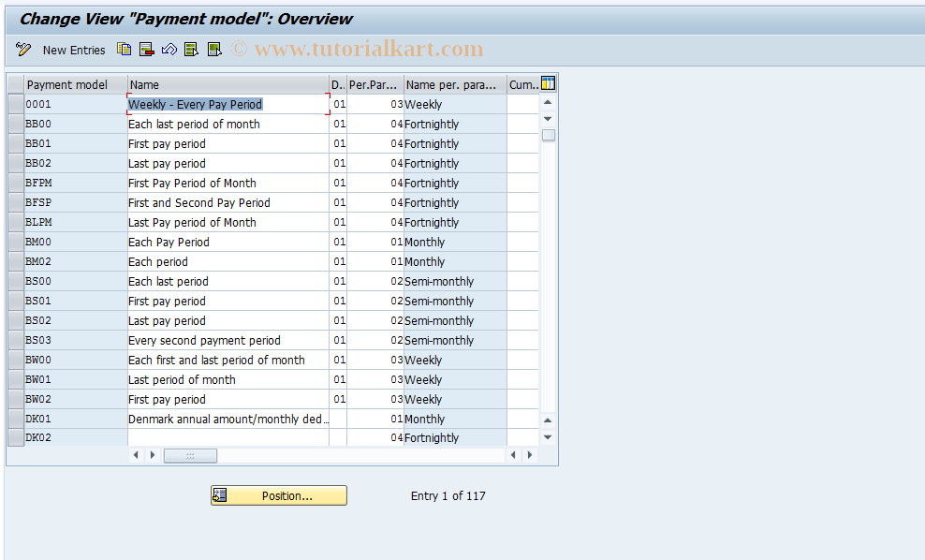Click the Cum. cell in row 0001
Screen dimensions: 925x560
point(522,104)
